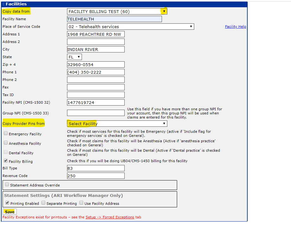Open the Copy data from dropdown

tap(117, 11)
